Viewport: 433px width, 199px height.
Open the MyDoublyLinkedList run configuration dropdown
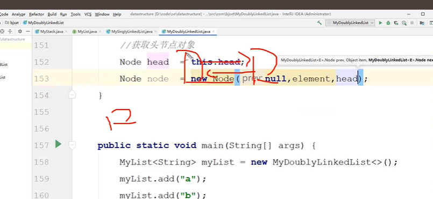(350, 23)
